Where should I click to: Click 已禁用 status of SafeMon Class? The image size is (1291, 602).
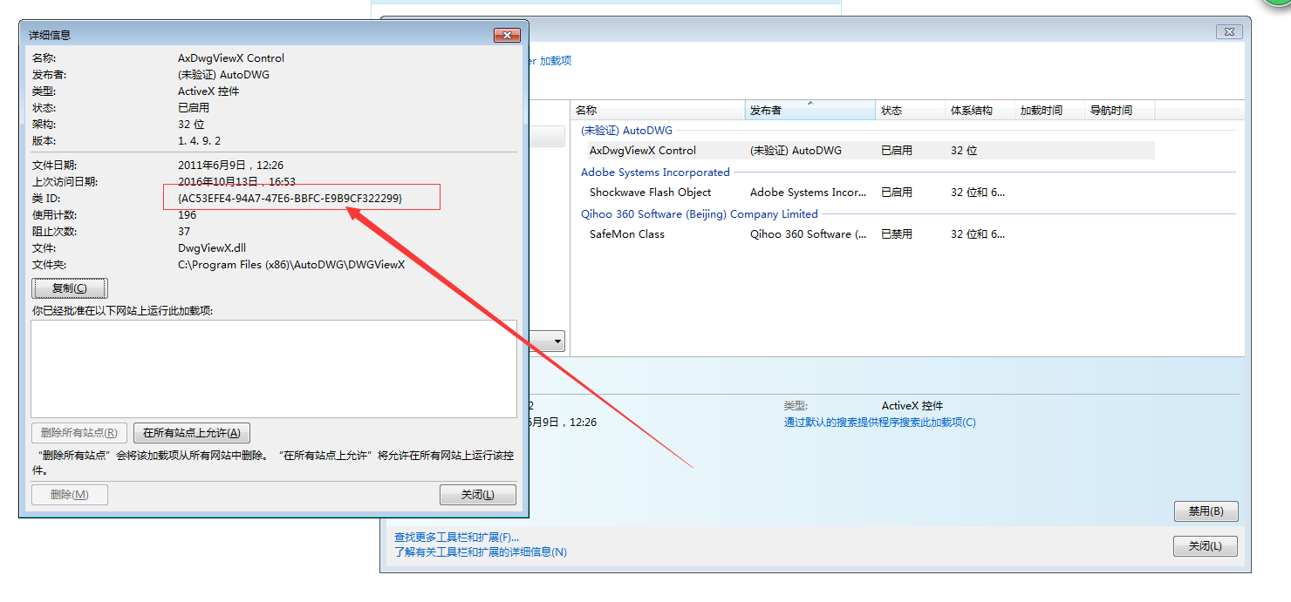[897, 234]
